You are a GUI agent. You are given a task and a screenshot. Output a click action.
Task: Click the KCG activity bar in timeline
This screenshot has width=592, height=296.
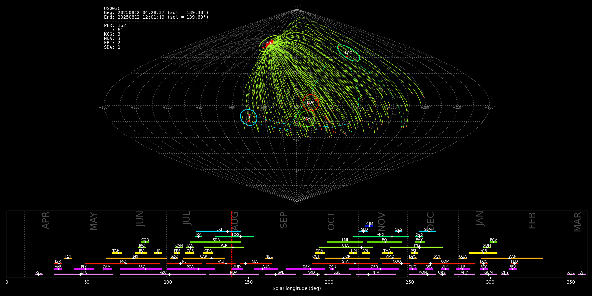(234, 236)
